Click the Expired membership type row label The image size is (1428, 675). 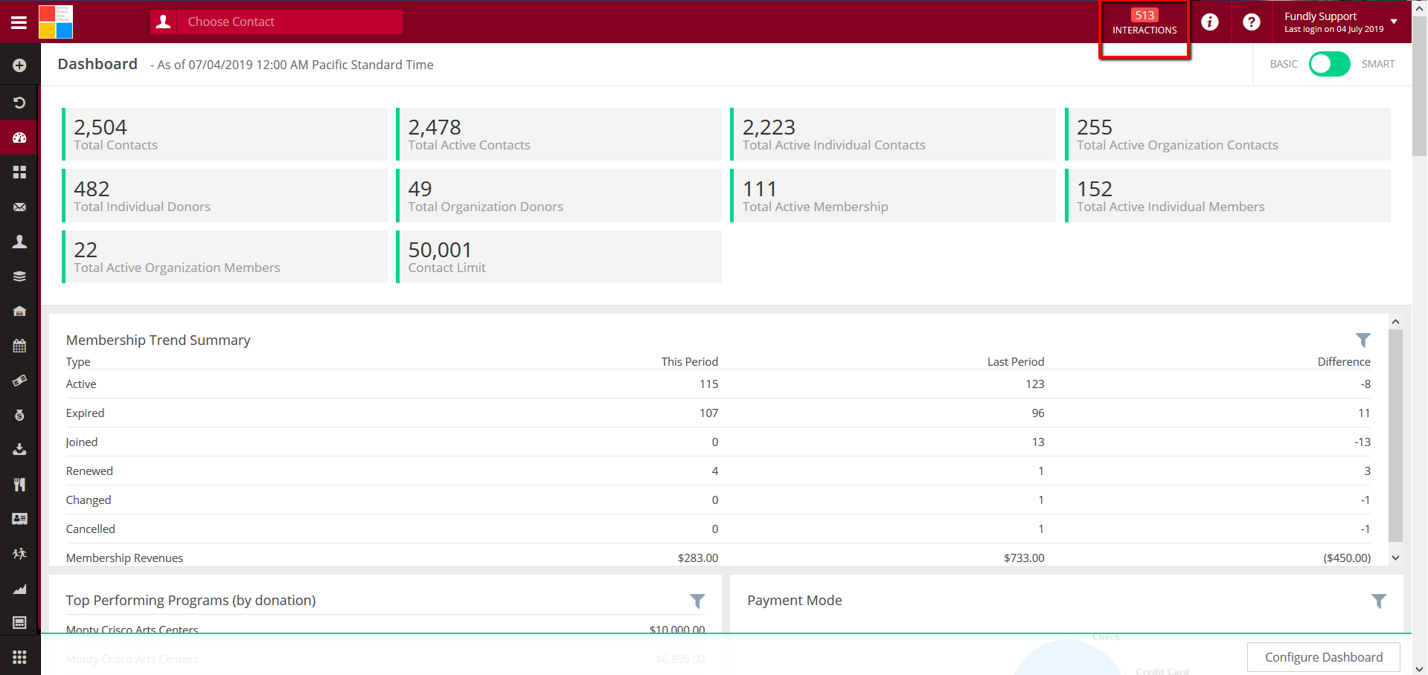coord(85,413)
